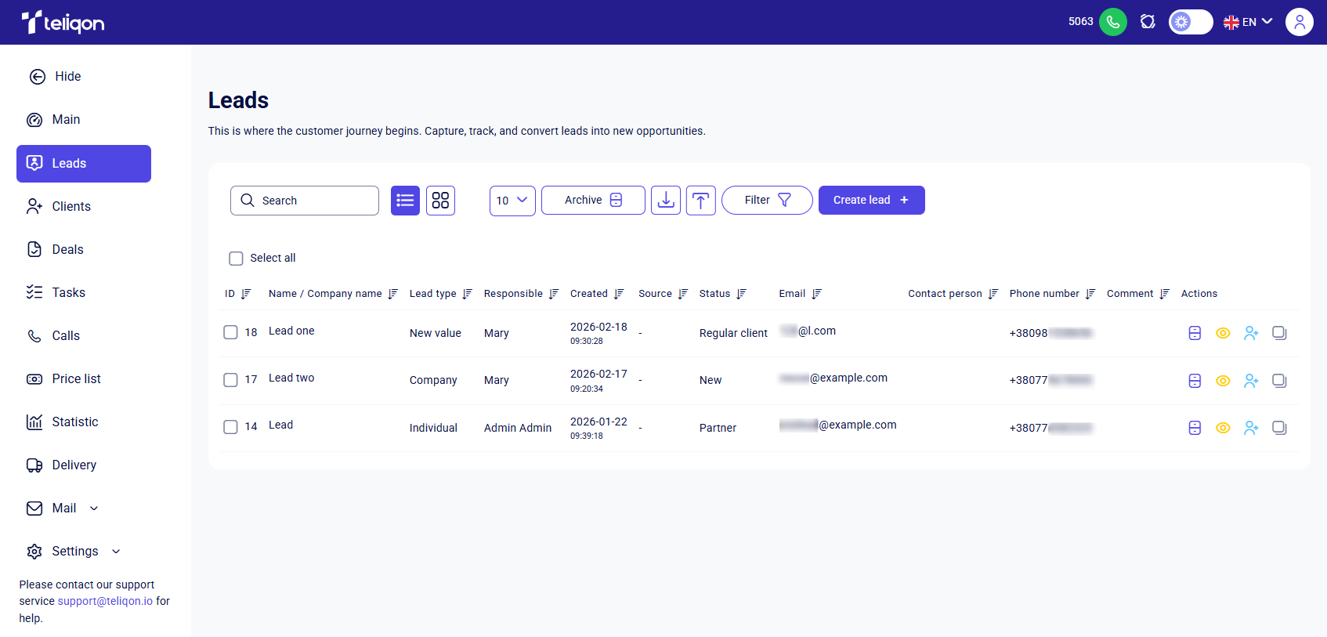
Task: Open the user profile avatar
Action: [x=1299, y=22]
